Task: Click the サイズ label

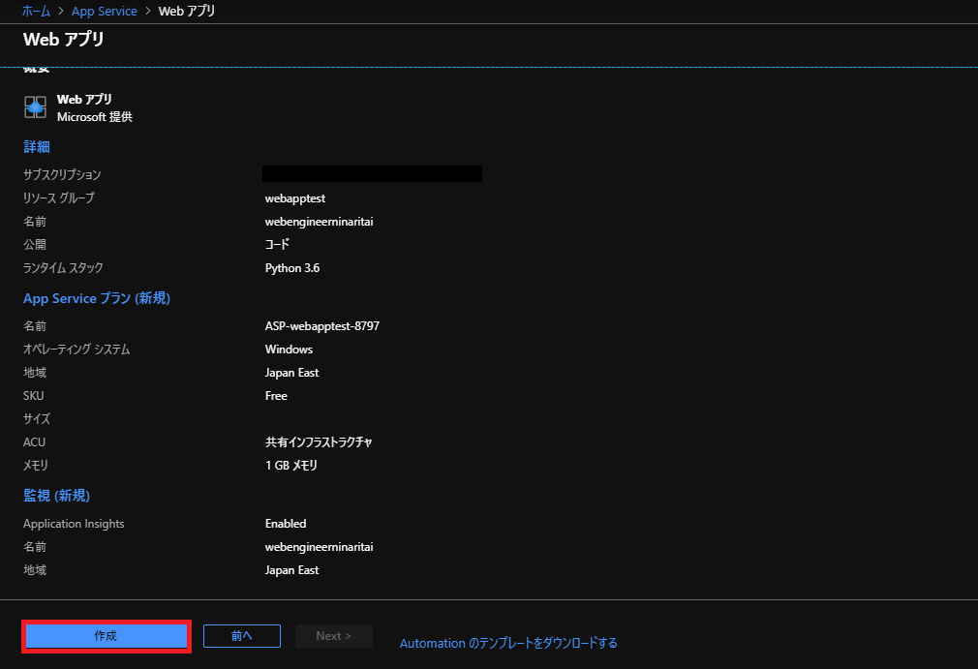Action: pyautogui.click(x=36, y=419)
